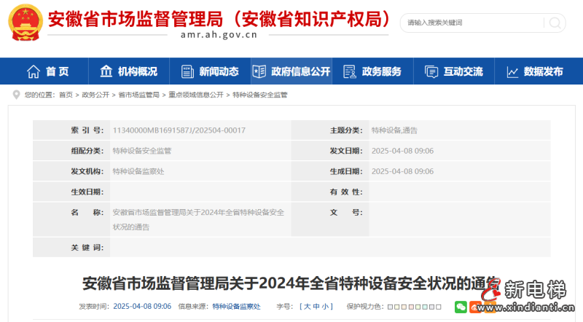
Task: Click the chart icon beside 数据发布
Action: pos(512,71)
